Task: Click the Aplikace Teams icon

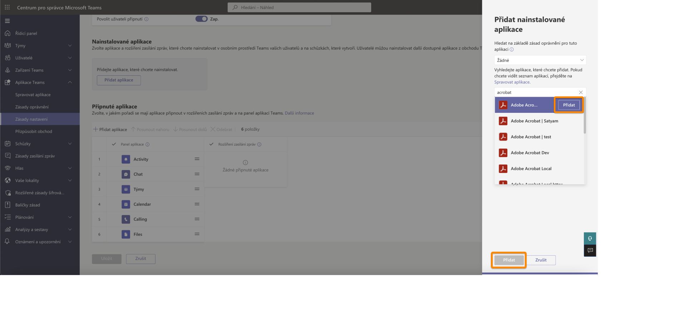Action: click(8, 82)
